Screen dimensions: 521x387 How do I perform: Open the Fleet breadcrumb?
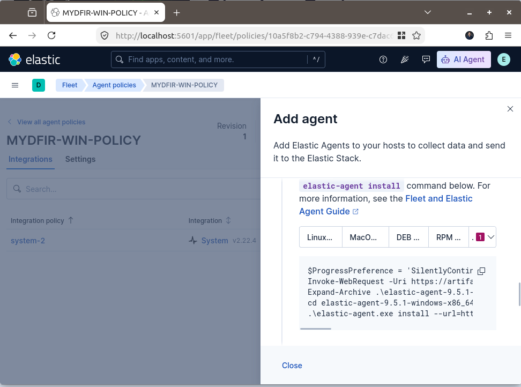click(70, 85)
